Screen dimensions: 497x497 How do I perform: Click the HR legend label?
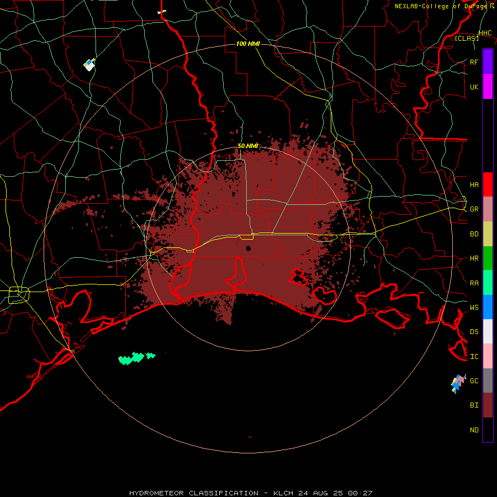(474, 258)
